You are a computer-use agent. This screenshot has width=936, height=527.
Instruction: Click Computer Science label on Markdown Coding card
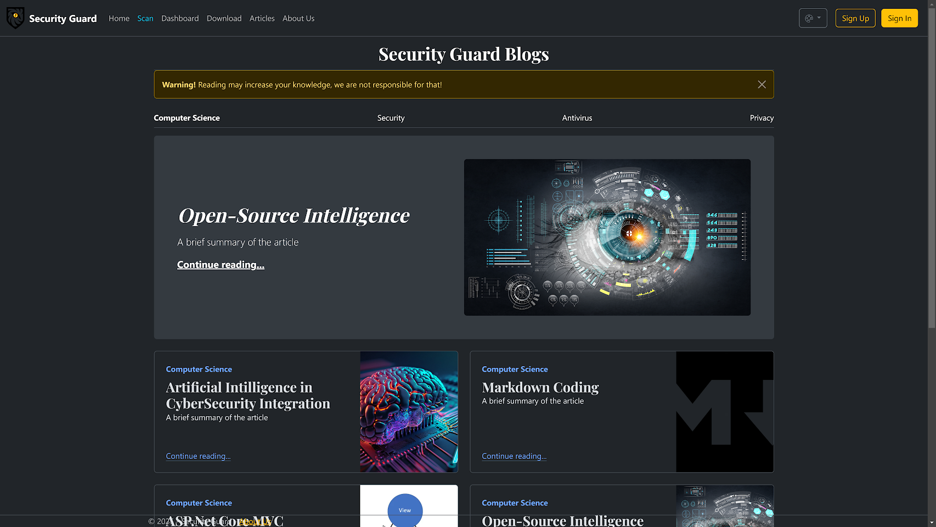[515, 369]
